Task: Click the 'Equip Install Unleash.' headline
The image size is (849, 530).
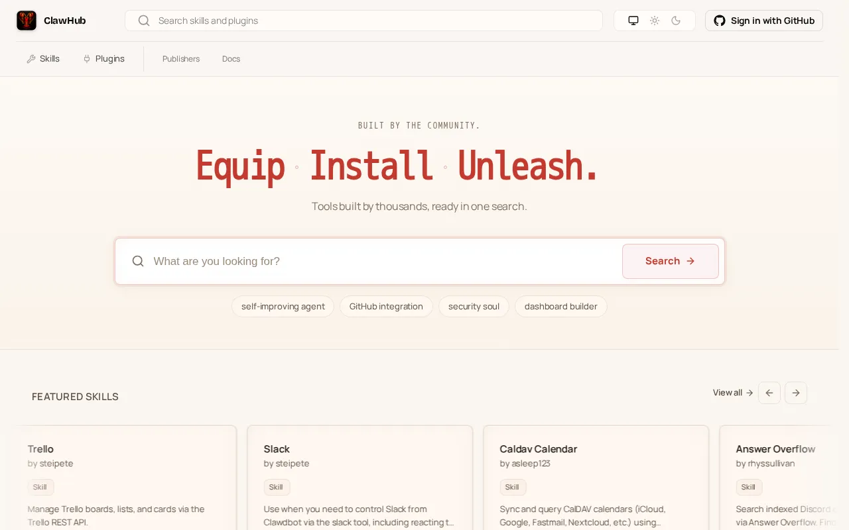Action: pyautogui.click(x=397, y=166)
